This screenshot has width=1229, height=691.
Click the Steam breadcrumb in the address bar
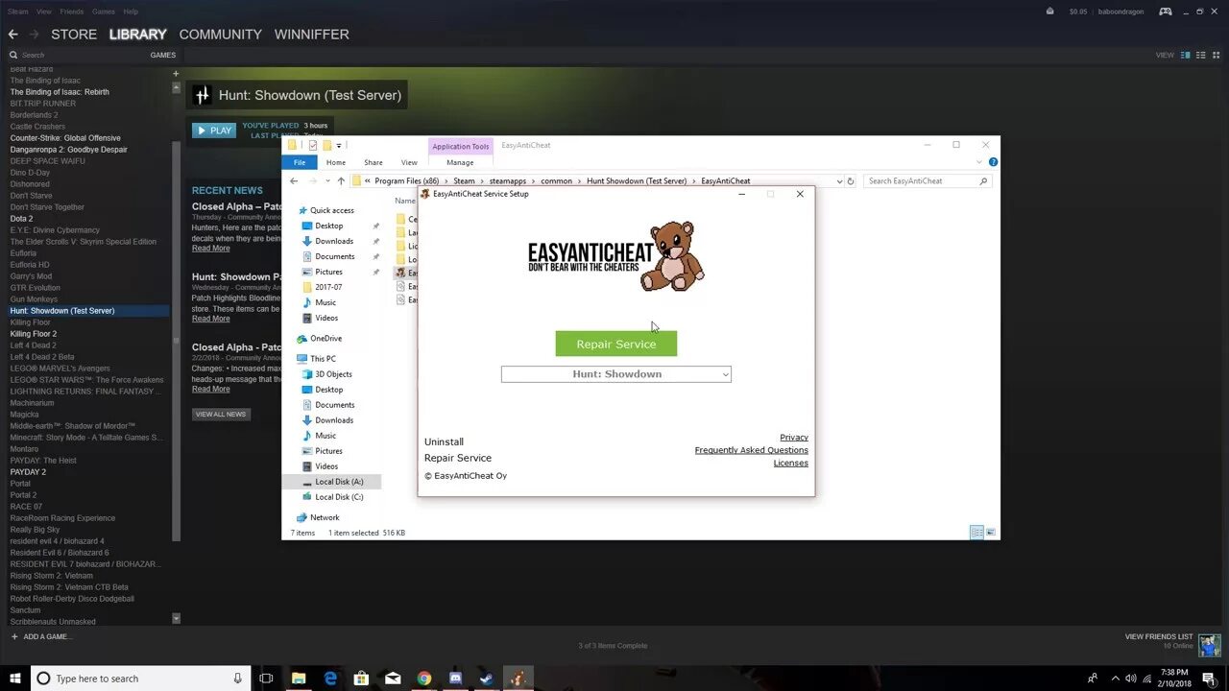click(465, 180)
